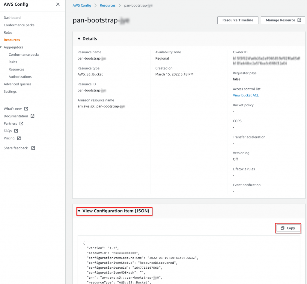Open the FAQs link

click(7, 131)
